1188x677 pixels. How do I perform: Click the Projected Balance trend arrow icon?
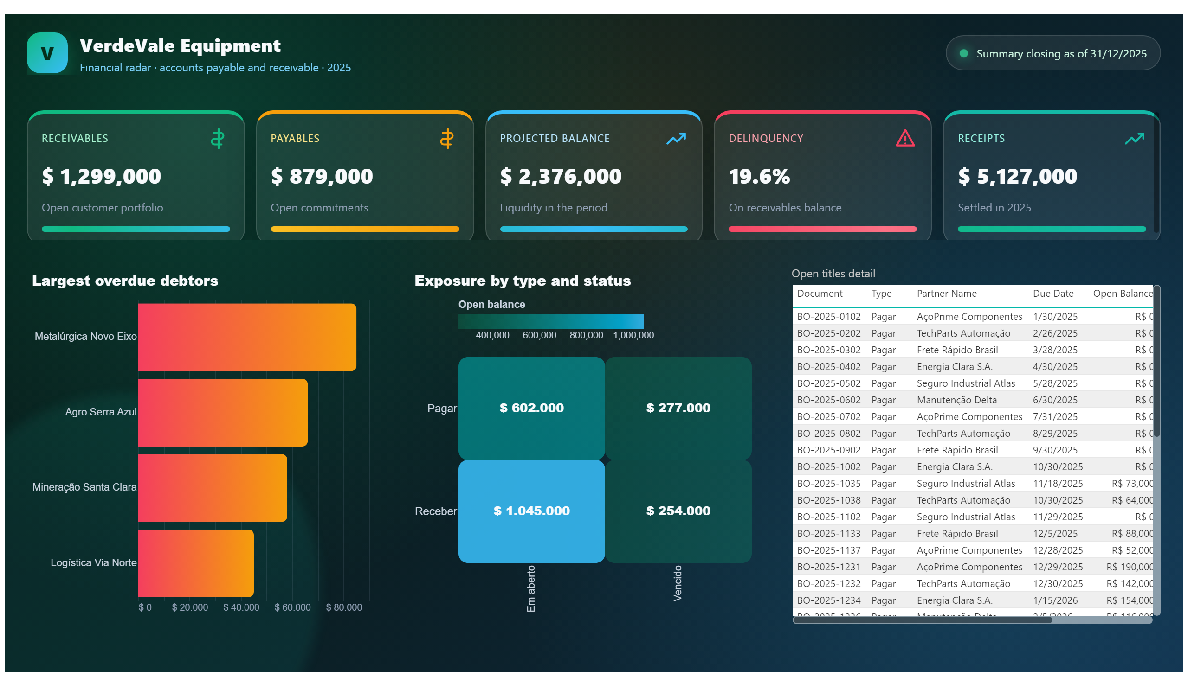pyautogui.click(x=676, y=139)
